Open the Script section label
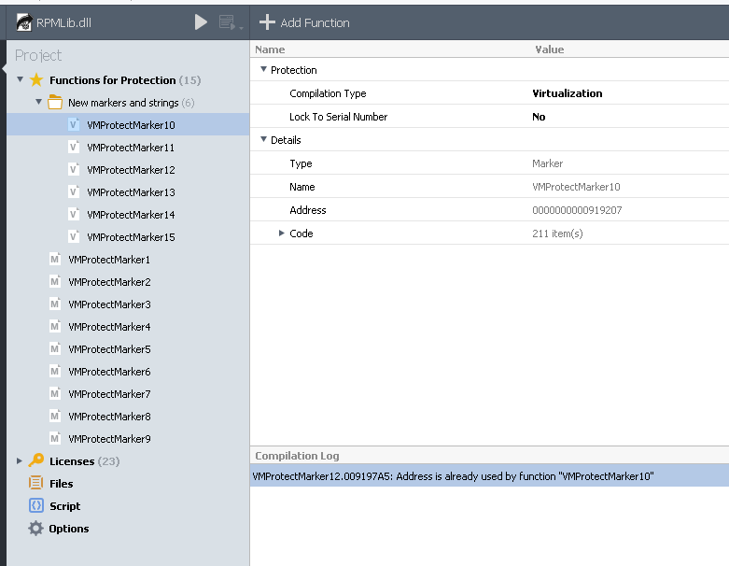729x566 pixels. point(64,506)
